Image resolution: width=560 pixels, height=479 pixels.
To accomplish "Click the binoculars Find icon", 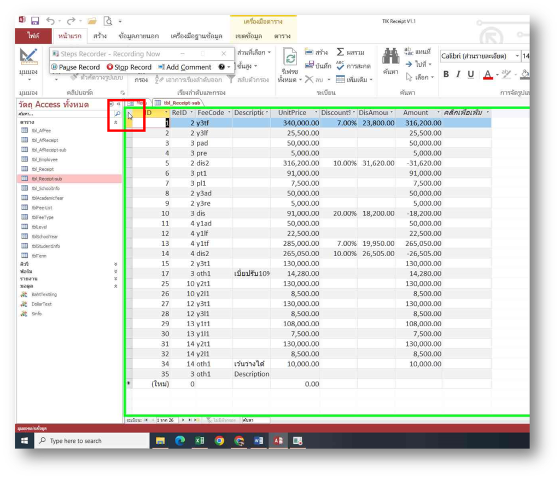I will coord(390,56).
